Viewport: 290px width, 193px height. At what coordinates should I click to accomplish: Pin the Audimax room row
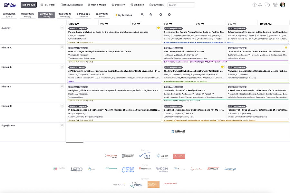coord(62,28)
